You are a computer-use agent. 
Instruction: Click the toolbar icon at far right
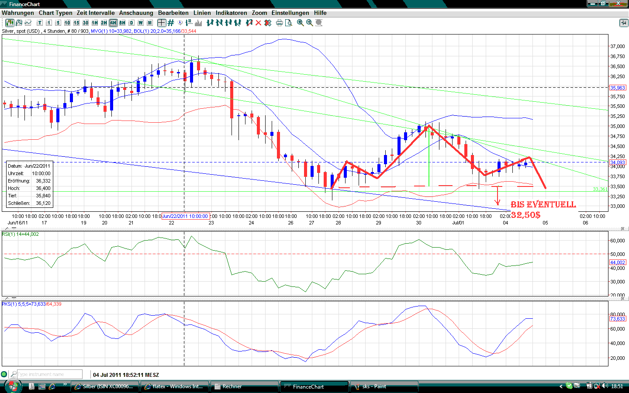point(624,23)
